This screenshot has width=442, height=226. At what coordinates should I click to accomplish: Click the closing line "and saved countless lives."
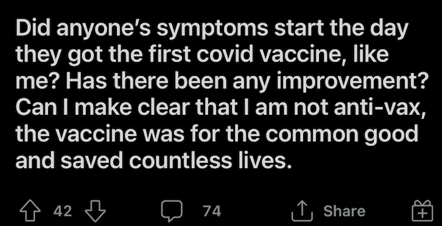153,161
